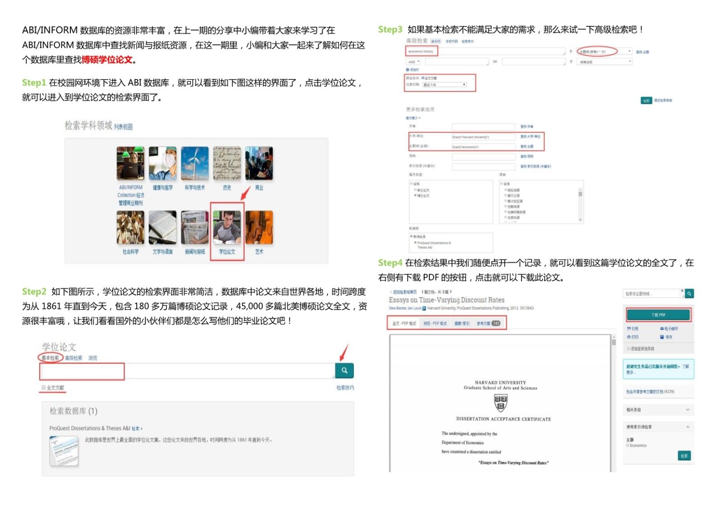Click the 引用 quote icon

coord(629,329)
